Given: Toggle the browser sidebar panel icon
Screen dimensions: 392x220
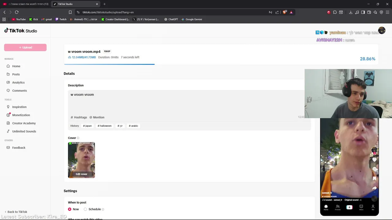Looking at the screenshot, I should click(363, 12).
